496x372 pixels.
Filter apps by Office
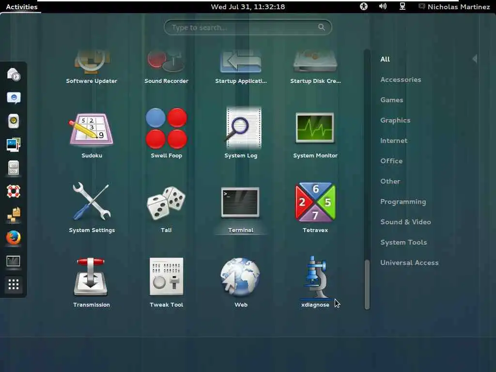[x=391, y=161]
